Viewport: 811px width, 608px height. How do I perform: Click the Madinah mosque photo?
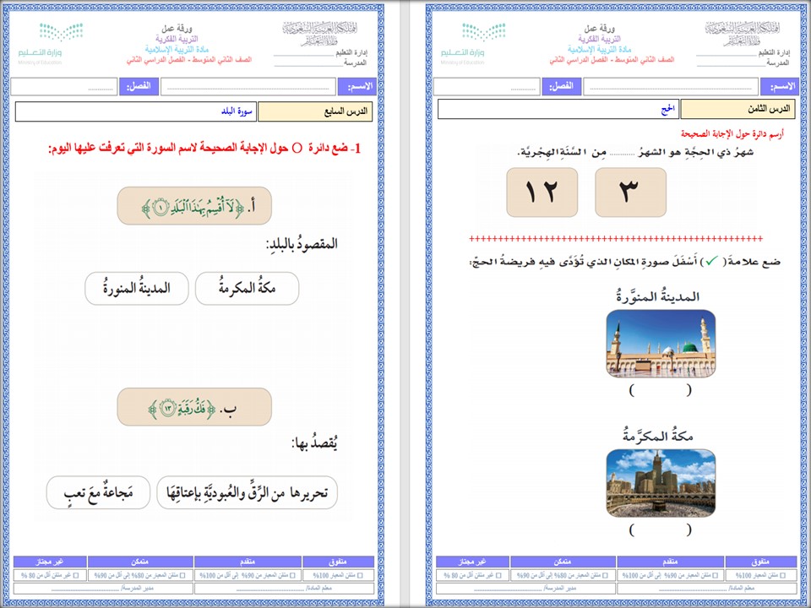coord(661,344)
